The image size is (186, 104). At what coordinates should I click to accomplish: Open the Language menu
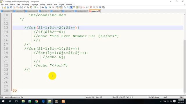34,4
